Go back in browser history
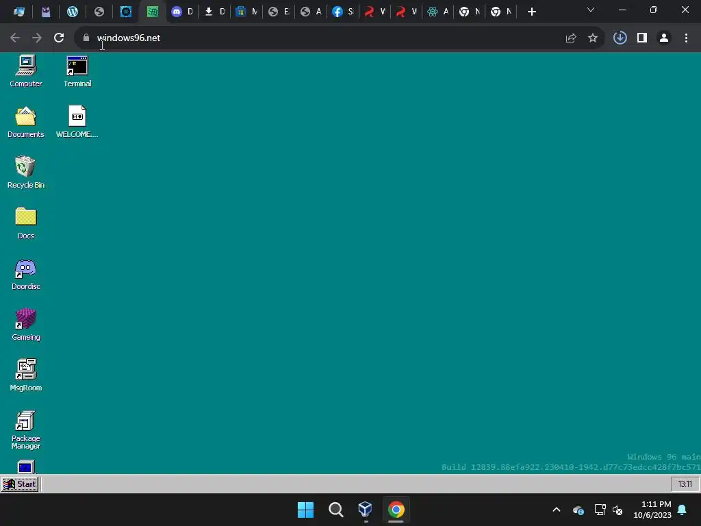Screen dimensions: 701x526 tap(15, 38)
